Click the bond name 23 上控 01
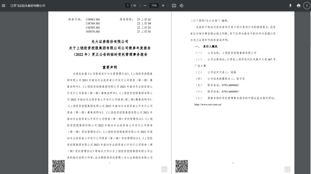 coord(144,19)
